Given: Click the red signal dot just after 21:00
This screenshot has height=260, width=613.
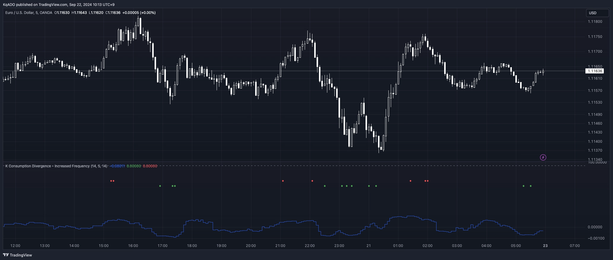Looking at the screenshot, I should pyautogui.click(x=283, y=181).
